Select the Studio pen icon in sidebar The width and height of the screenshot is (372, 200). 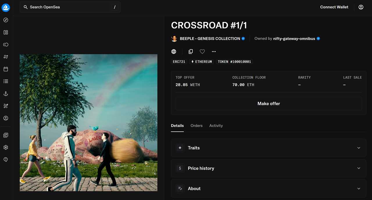point(6,106)
